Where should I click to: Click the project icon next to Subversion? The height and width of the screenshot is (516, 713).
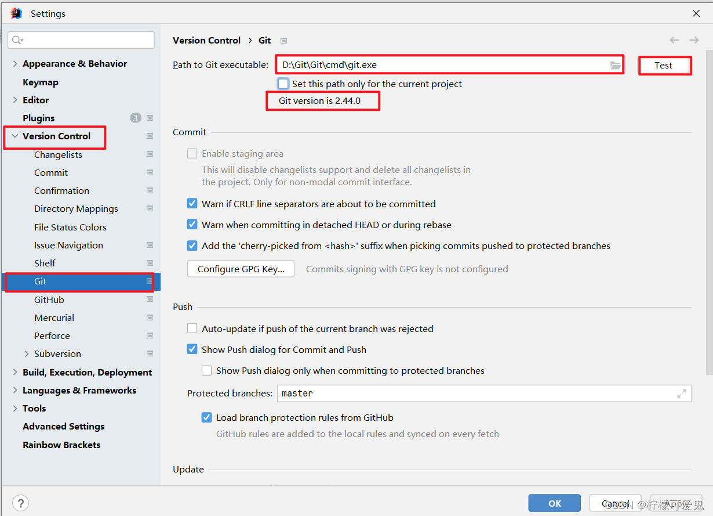coord(150,353)
